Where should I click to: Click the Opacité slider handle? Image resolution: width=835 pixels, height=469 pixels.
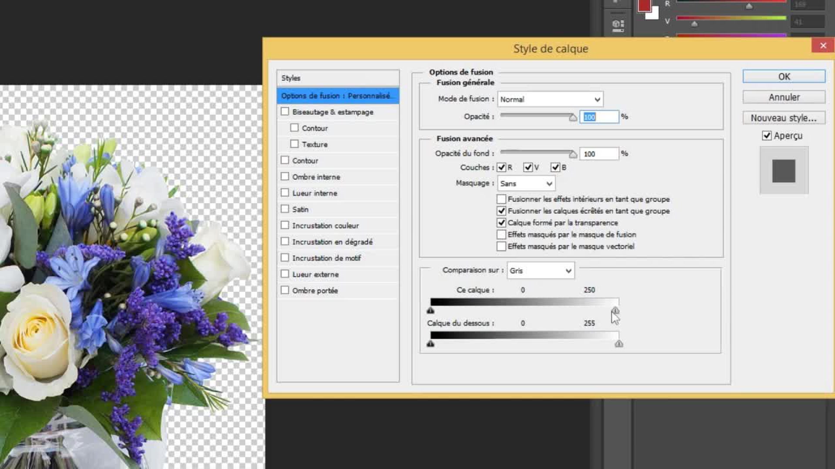(x=573, y=117)
